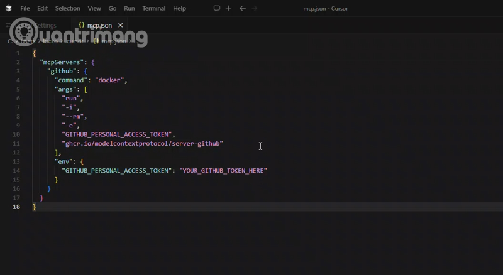This screenshot has width=503, height=275.
Task: Click "docker" value on line 4
Action: click(109, 80)
